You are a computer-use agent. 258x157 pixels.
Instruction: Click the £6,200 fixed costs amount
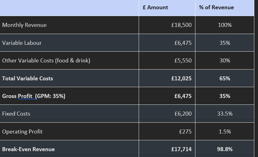pyautogui.click(x=183, y=114)
